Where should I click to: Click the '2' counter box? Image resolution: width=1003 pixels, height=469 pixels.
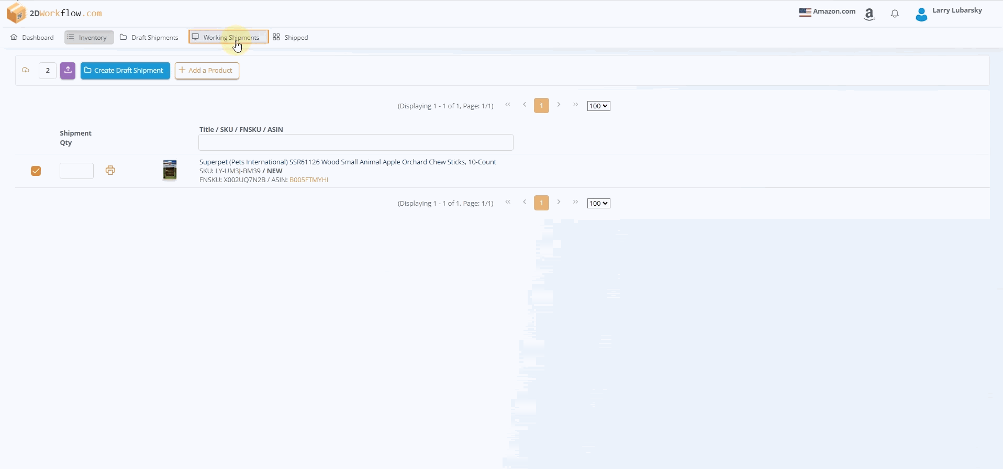click(48, 71)
